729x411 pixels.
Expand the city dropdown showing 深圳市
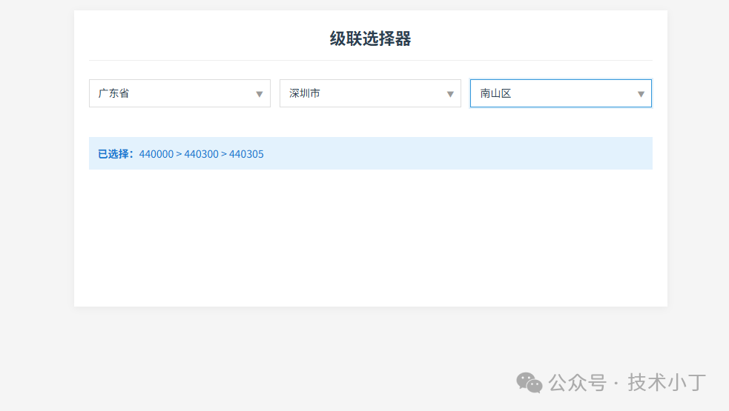coord(370,93)
